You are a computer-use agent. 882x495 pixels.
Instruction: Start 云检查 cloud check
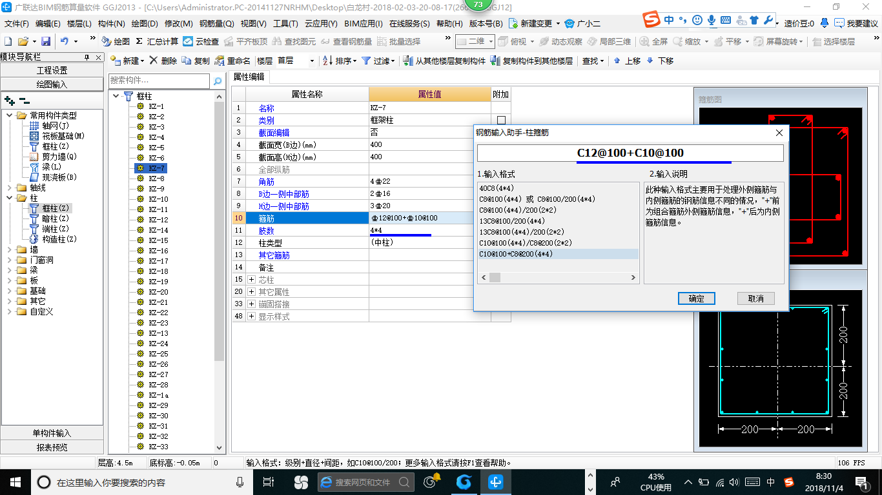point(201,41)
